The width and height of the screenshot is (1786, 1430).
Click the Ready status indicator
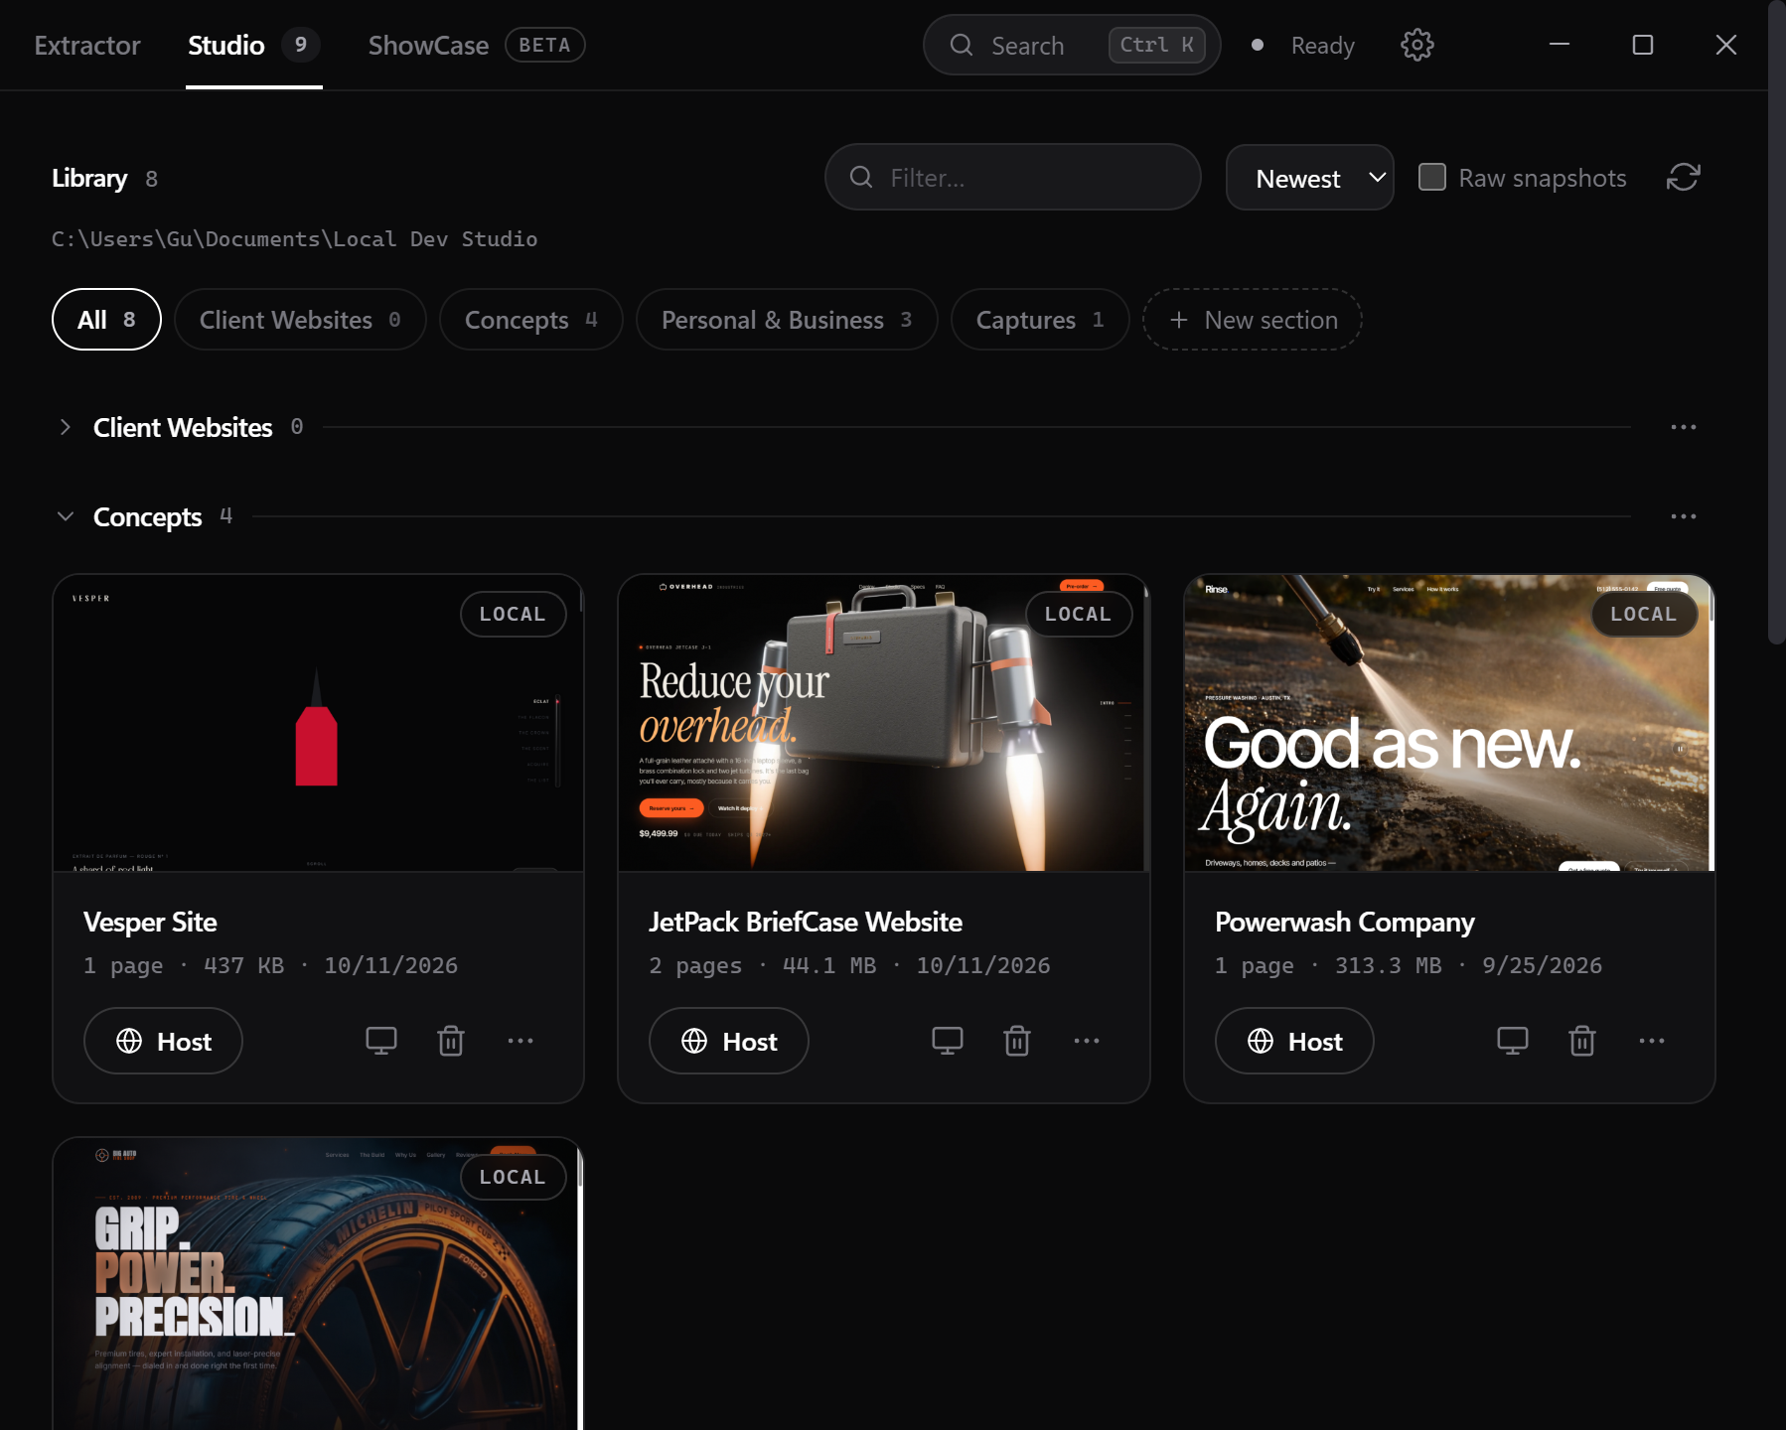click(x=1303, y=46)
